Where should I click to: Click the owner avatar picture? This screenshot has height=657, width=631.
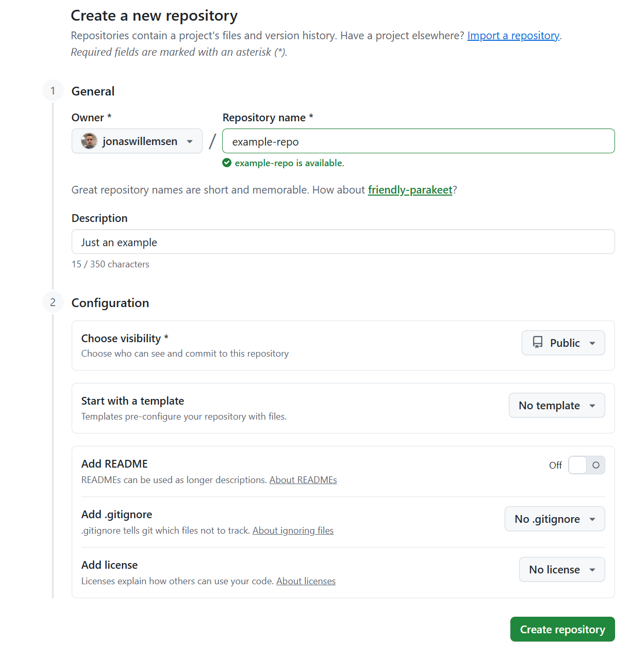point(89,141)
